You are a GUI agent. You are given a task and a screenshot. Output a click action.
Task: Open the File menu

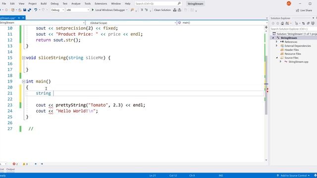(x=4, y=3)
